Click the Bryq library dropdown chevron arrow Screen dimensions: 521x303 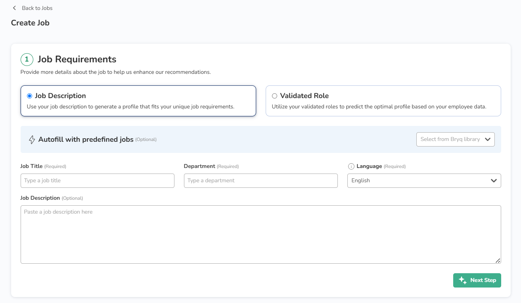[488, 139]
